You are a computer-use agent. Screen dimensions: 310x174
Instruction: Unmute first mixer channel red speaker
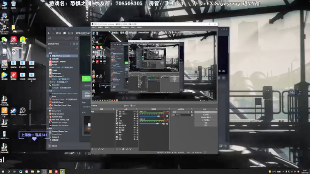[164, 116]
